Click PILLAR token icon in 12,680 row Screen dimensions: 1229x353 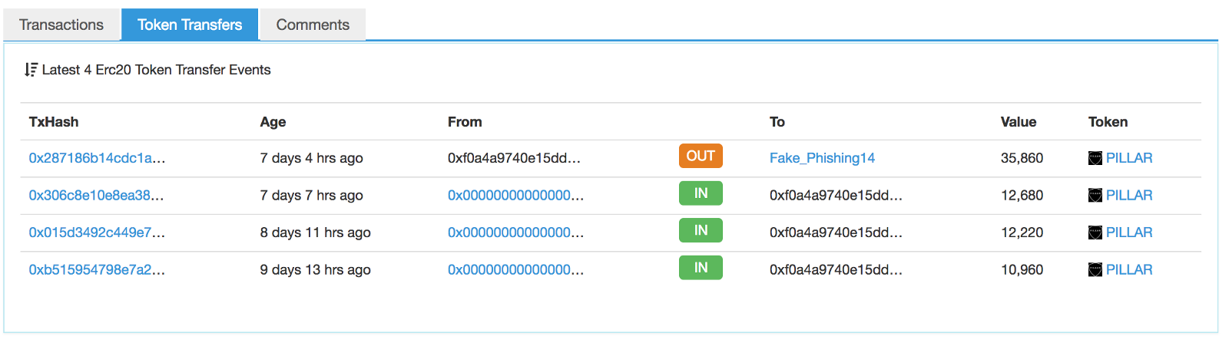[1095, 196]
